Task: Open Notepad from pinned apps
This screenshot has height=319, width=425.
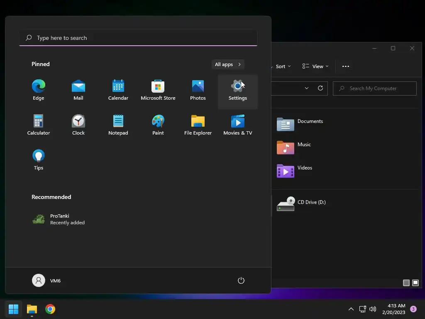Action: 118,125
